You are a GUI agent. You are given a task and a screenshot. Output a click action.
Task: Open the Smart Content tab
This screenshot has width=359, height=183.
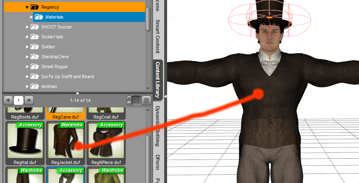point(158,36)
